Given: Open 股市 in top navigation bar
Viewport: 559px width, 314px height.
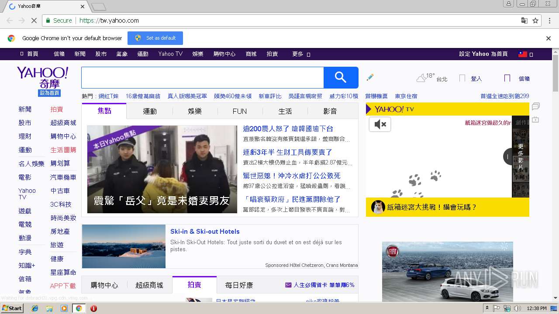Looking at the screenshot, I should pos(101,54).
